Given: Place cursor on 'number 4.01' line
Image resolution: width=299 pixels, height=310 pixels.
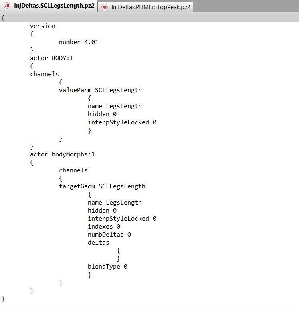Looking at the screenshot, I should click(x=79, y=42).
